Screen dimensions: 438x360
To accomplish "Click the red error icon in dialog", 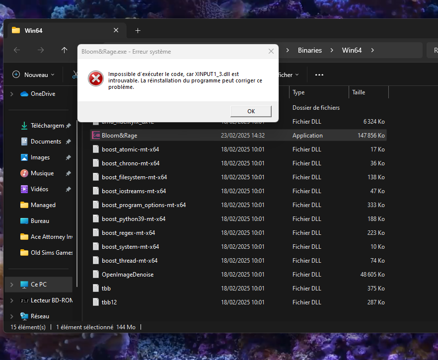I will coord(96,78).
